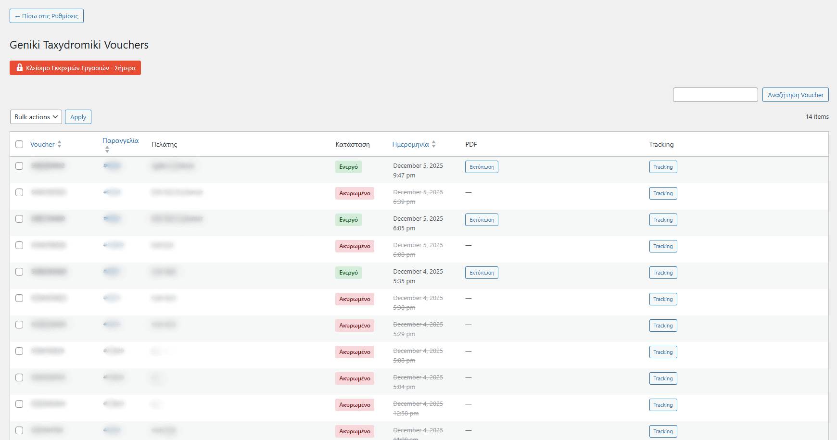
Task: Check the box for the December 5, 9:47 pm voucher
Action: [19, 166]
